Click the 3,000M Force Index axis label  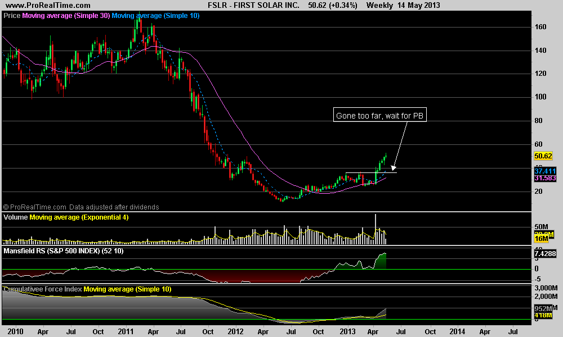546,288
